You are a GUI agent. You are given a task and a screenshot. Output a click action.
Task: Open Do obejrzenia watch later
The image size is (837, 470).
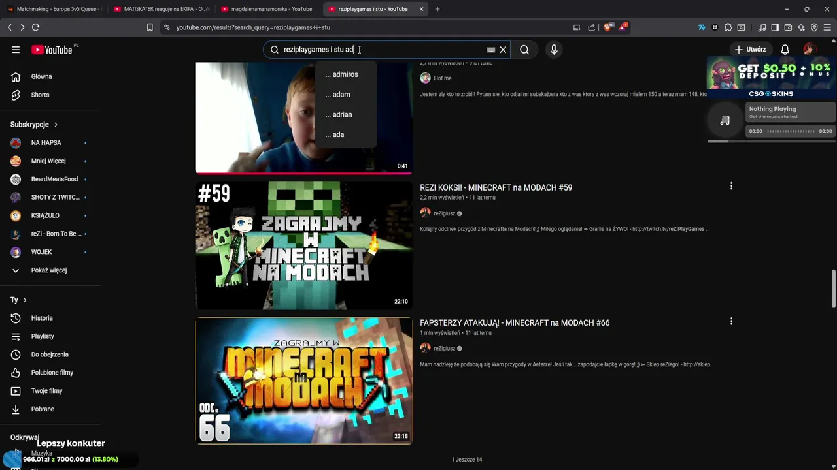pyautogui.click(x=50, y=354)
